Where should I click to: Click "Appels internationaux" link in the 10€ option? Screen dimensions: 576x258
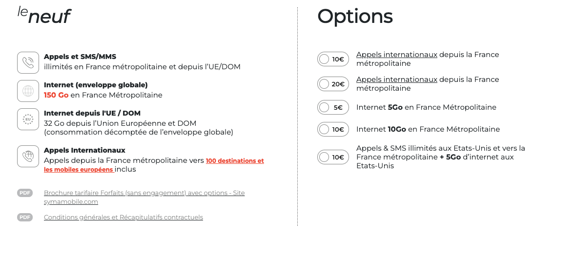pos(396,55)
